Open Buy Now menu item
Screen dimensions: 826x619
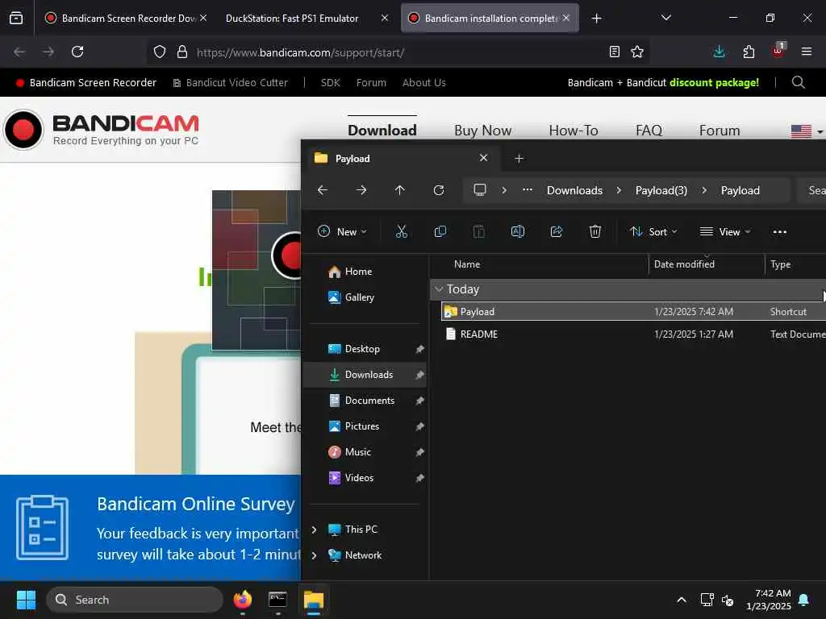[482, 131]
